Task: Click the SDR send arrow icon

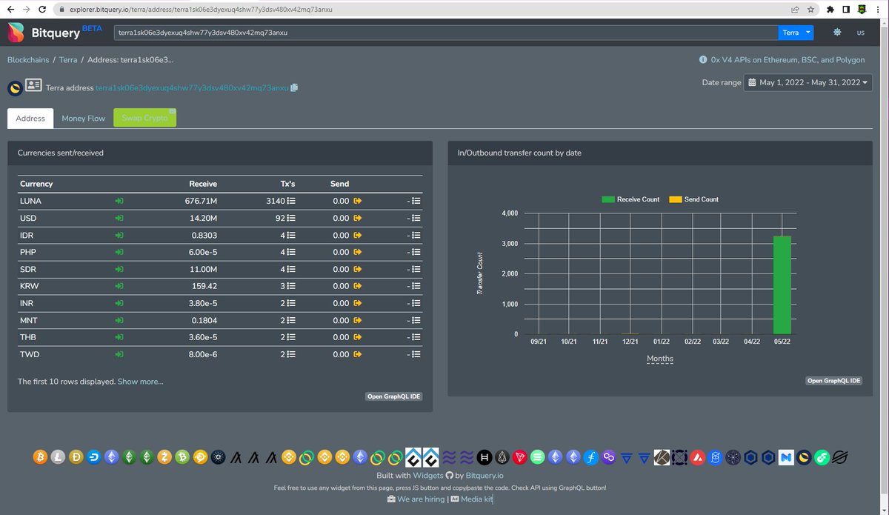Action: (x=357, y=269)
